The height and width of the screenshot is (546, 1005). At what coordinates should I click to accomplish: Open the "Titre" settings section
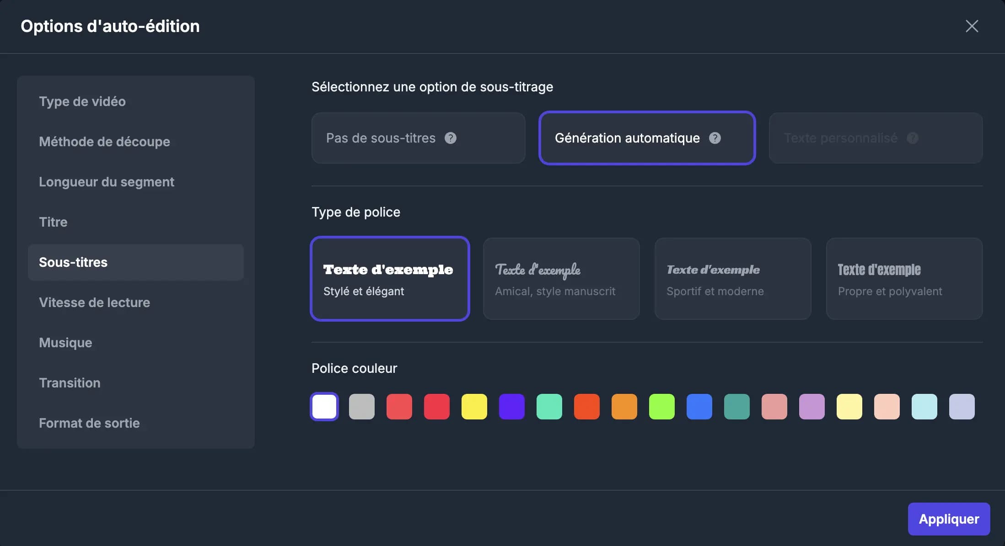tap(54, 222)
